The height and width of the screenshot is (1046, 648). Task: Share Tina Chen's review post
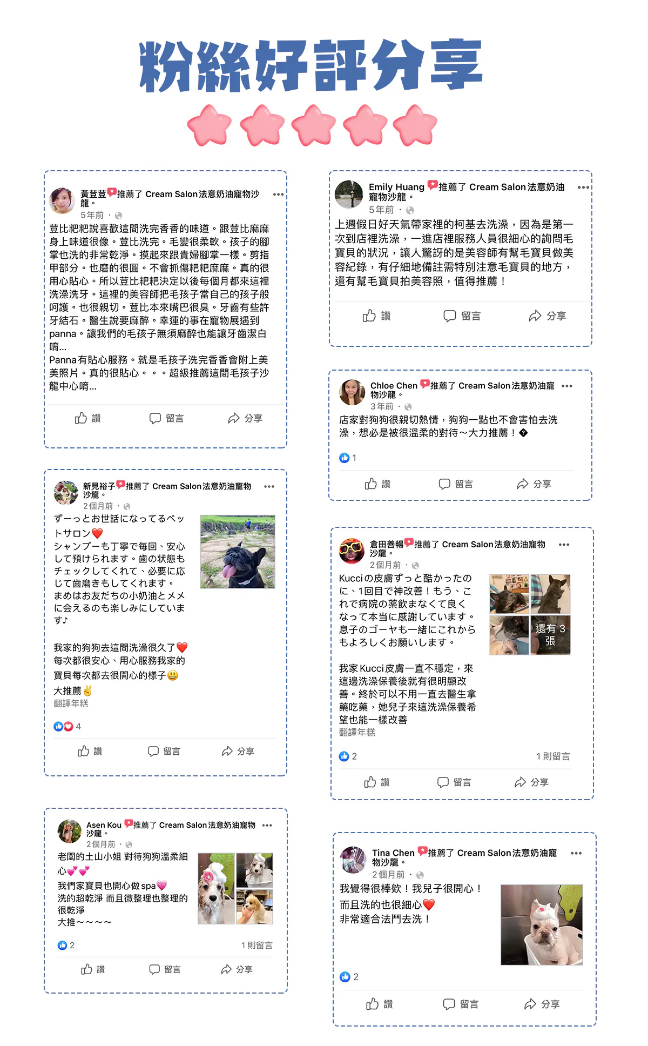pyautogui.click(x=542, y=1004)
